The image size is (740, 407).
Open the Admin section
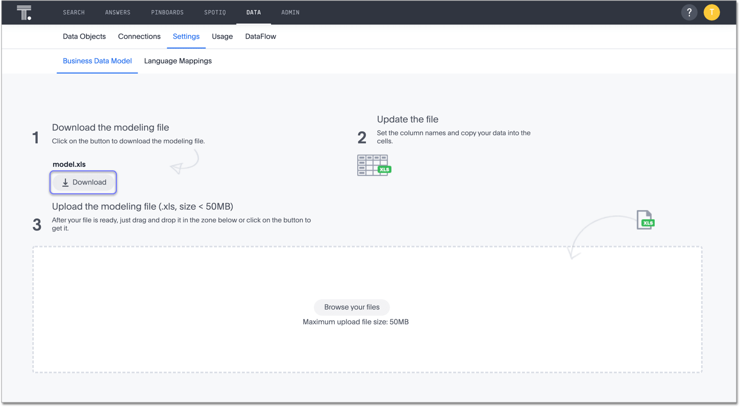coord(290,13)
